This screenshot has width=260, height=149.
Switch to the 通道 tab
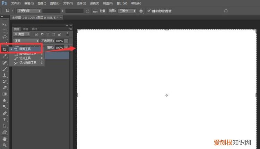tap(25, 29)
